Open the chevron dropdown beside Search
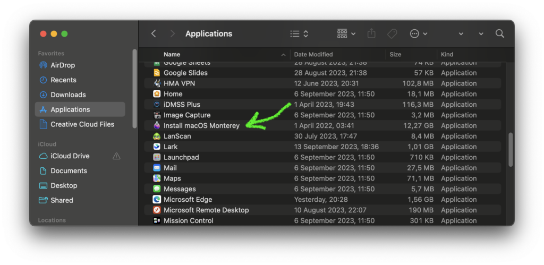Screen dimensions: 544x265 [481, 33]
